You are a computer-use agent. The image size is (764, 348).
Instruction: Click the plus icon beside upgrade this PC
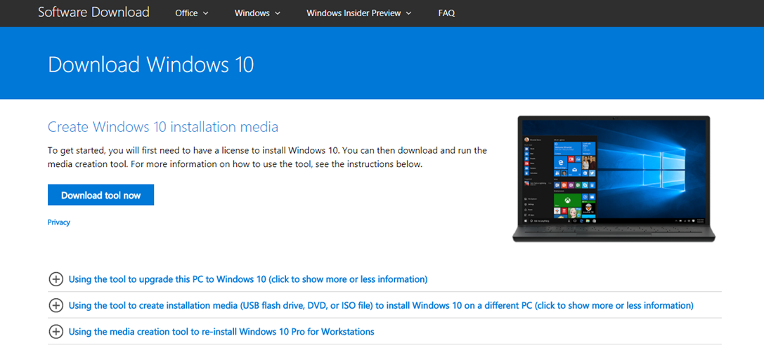[56, 279]
